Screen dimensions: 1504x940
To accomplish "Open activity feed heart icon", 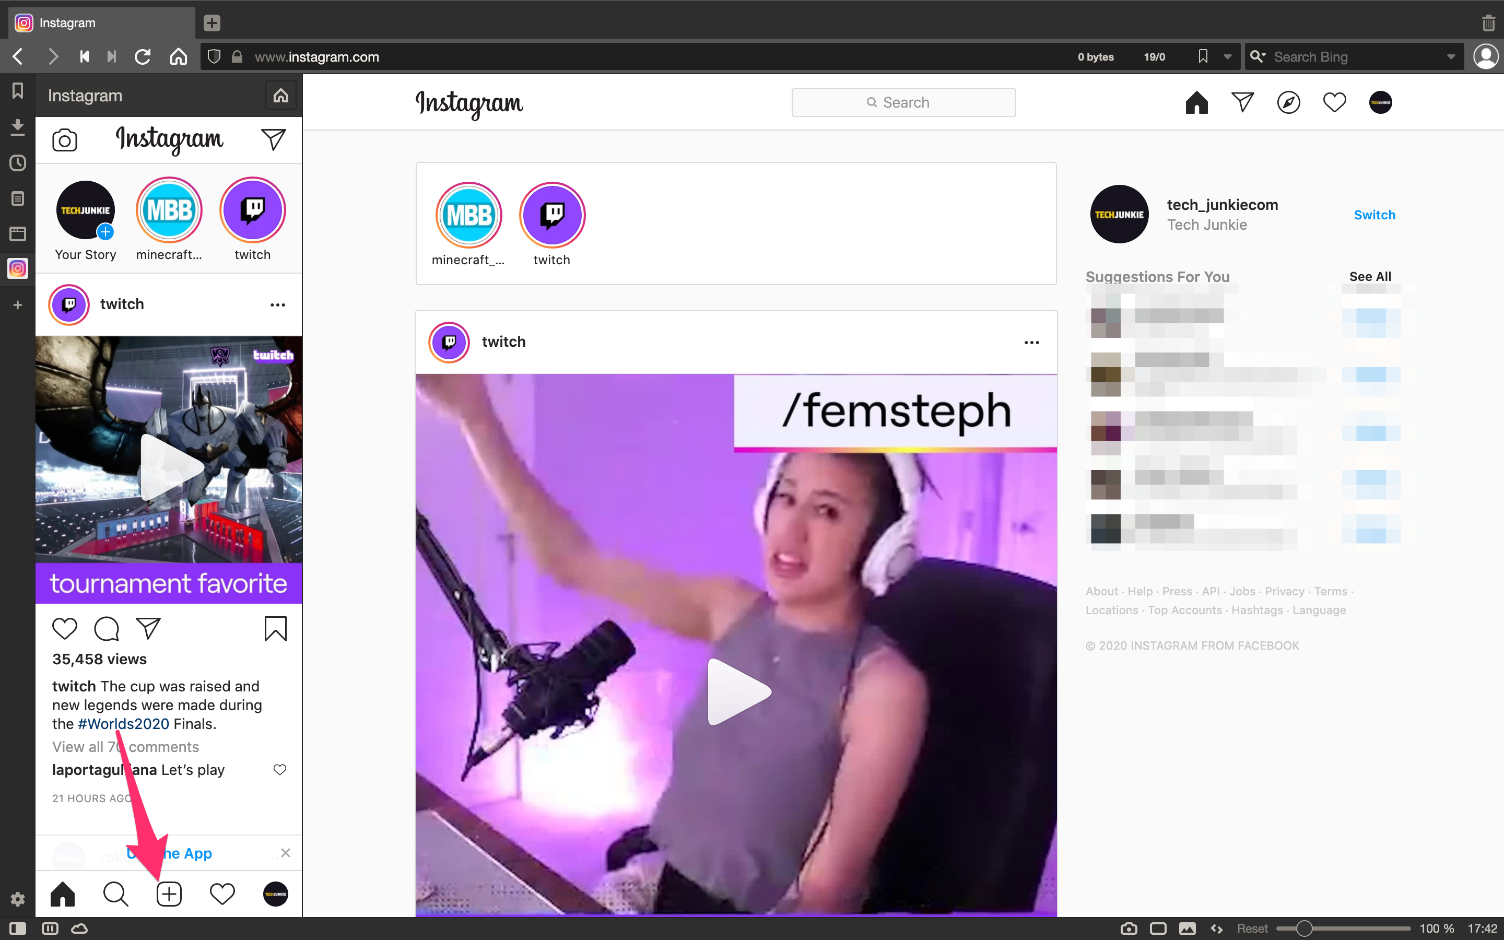I will coord(1334,102).
